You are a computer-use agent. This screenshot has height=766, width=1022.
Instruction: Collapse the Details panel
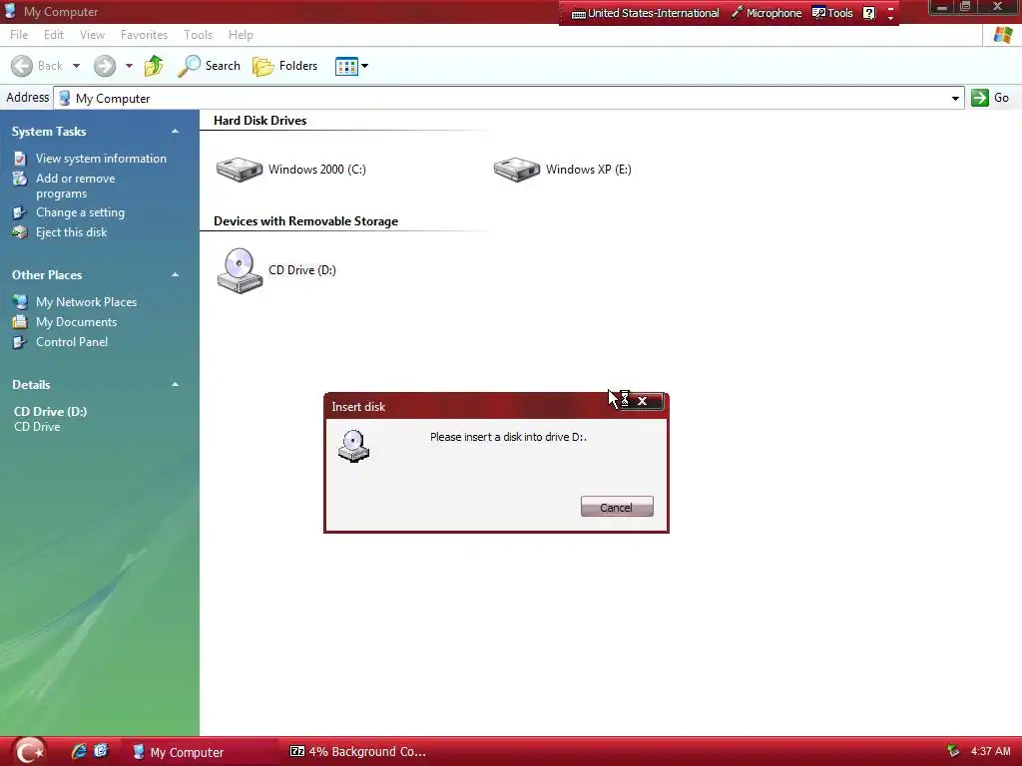point(175,384)
